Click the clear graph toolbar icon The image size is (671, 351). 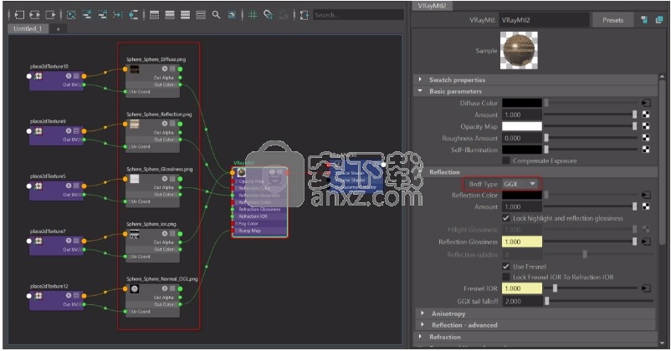(x=71, y=15)
